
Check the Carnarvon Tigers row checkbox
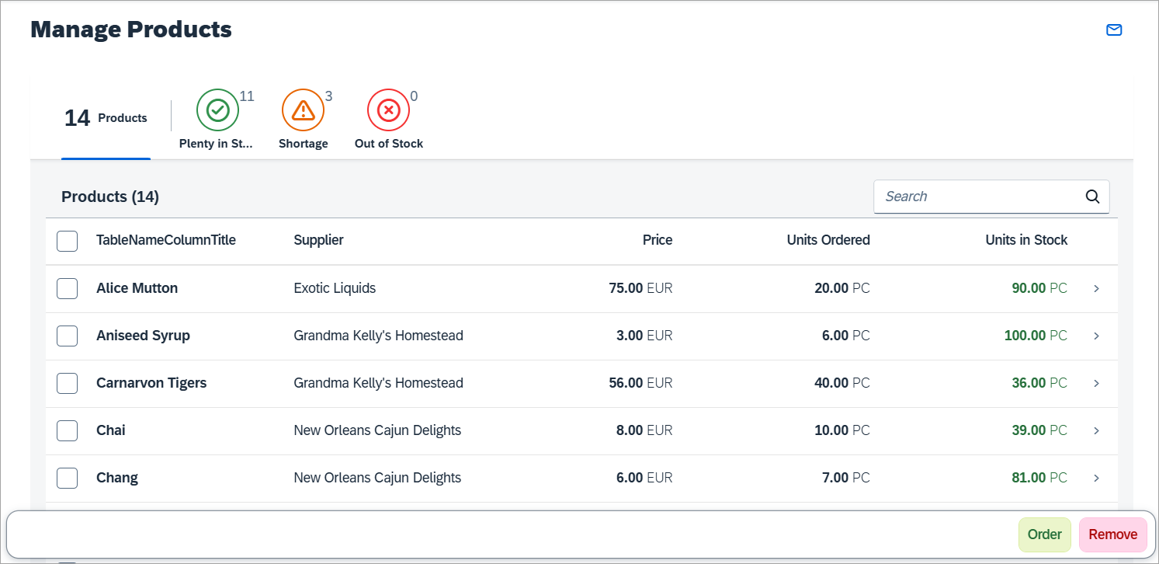[68, 383]
